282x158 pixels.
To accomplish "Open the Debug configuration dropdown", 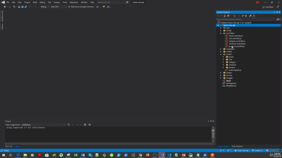I will coord(45,7).
